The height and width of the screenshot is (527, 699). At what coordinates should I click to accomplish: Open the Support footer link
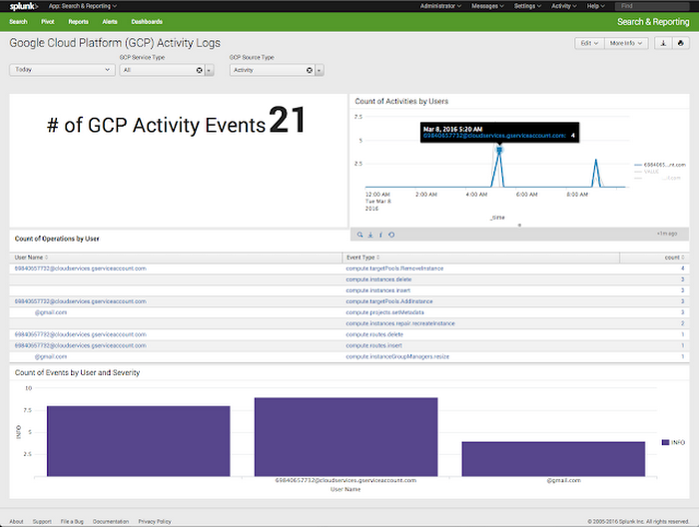click(x=42, y=521)
